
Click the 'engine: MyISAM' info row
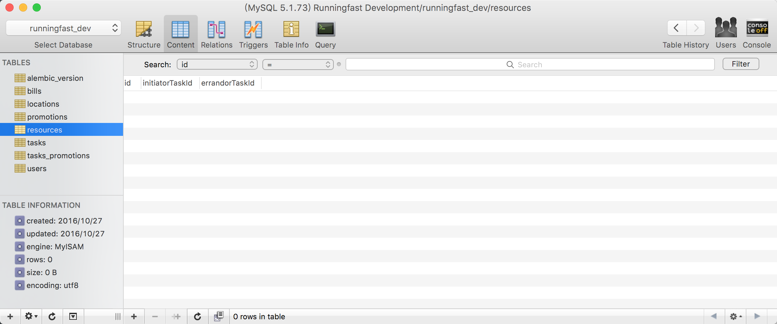tap(49, 247)
